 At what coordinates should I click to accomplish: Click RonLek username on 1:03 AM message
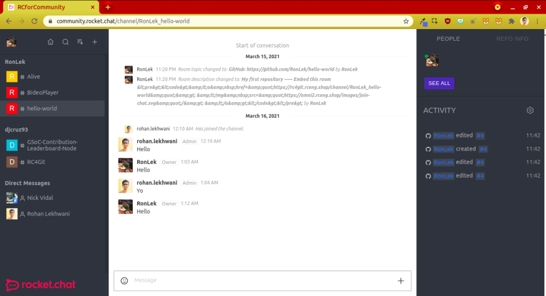tap(146, 162)
